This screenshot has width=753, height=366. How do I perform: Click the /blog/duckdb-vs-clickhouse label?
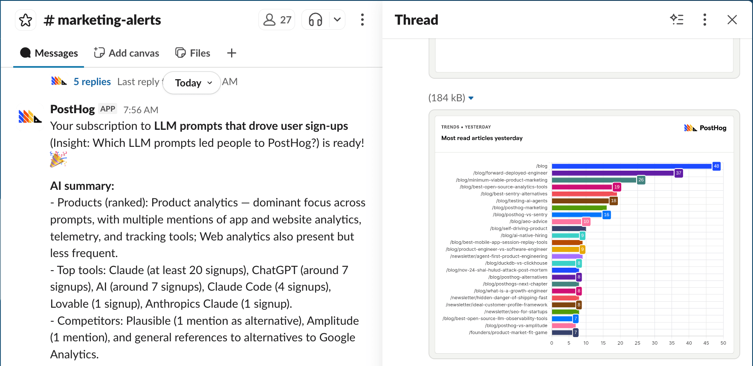(516, 263)
